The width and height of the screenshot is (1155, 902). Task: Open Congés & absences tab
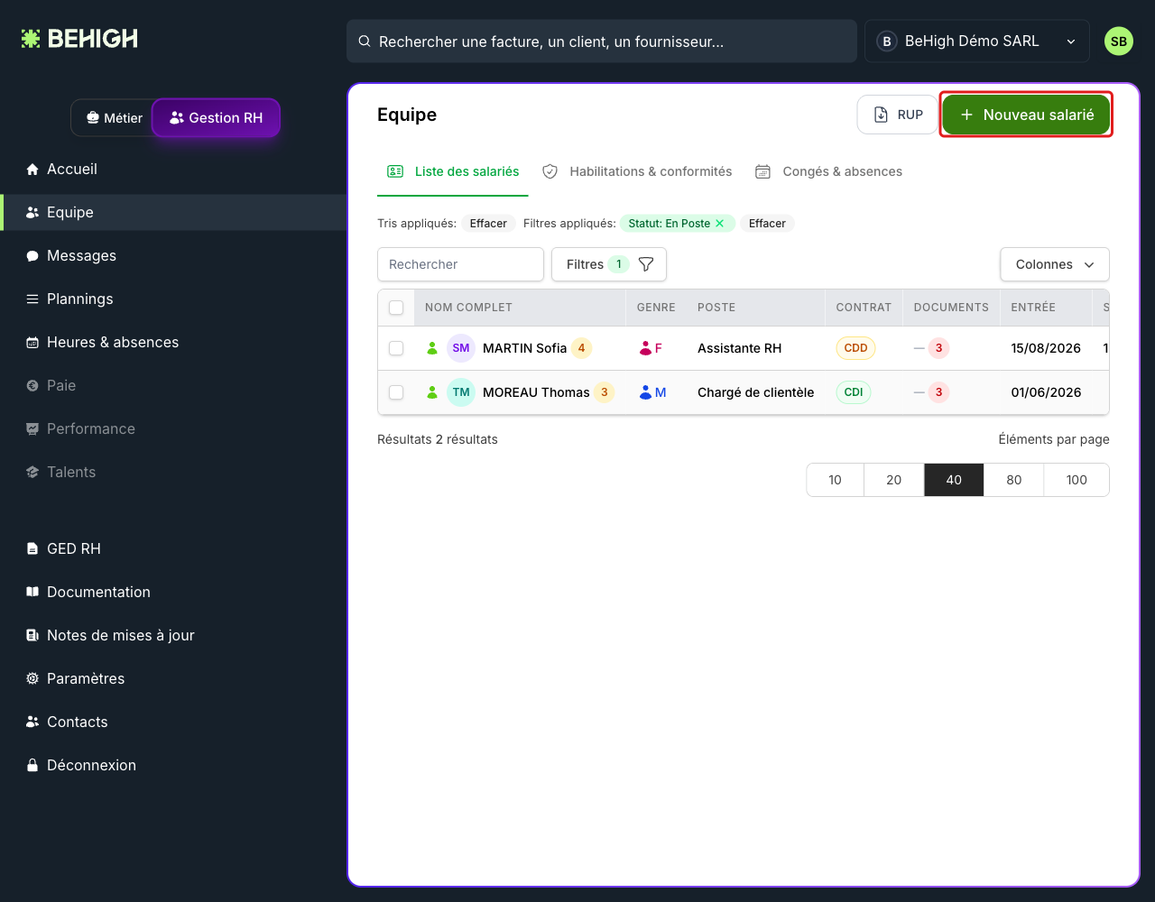tap(828, 171)
